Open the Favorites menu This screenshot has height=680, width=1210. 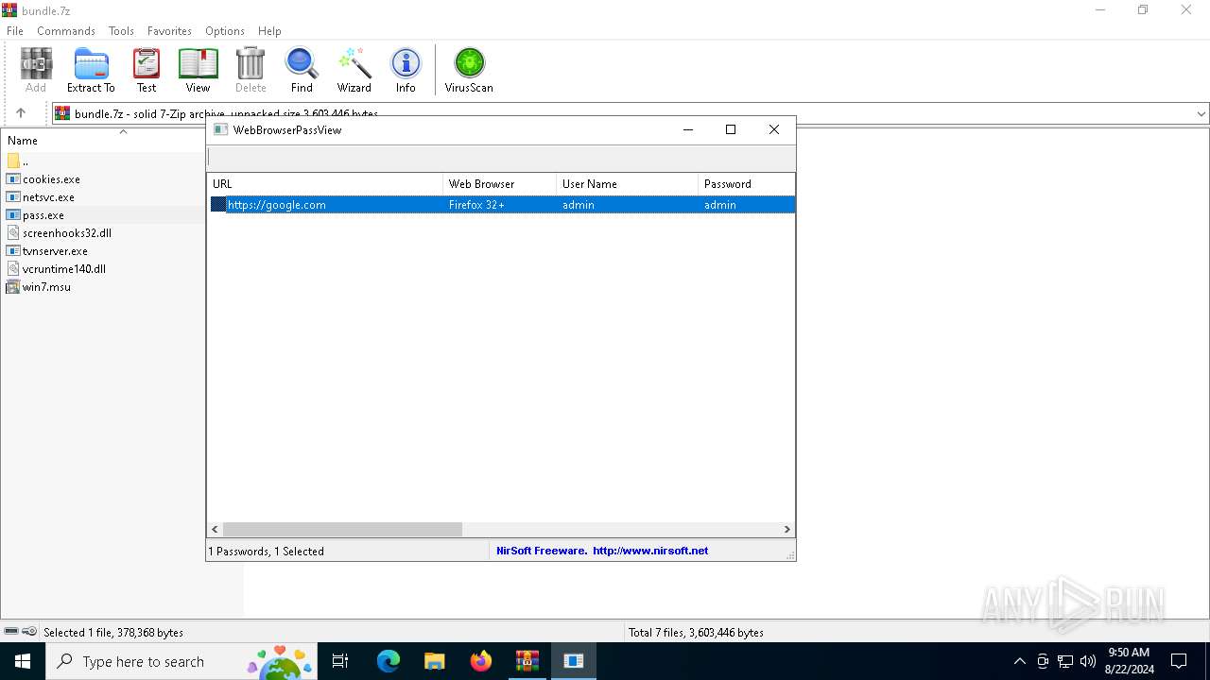pos(169,31)
